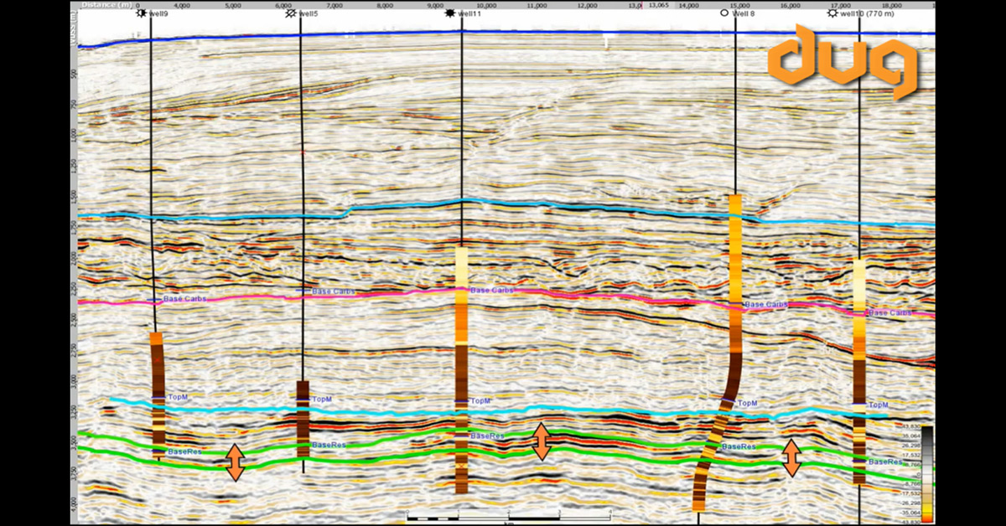
Task: Click the Base Carbs label on Well 8
Action: (x=765, y=305)
